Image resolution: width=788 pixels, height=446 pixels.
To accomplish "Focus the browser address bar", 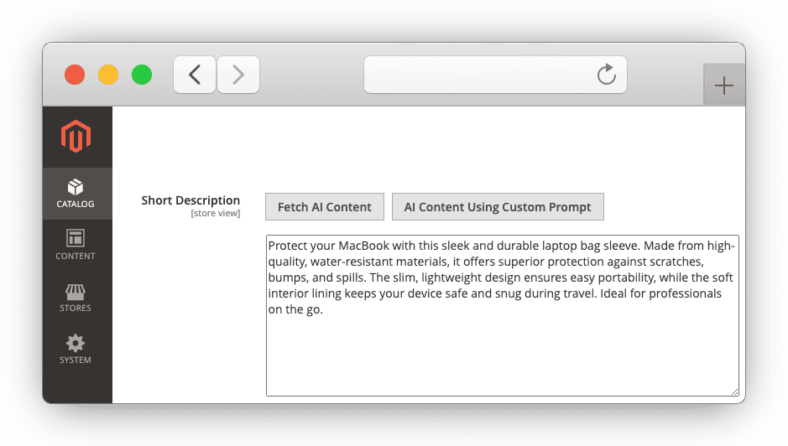I will click(x=478, y=75).
